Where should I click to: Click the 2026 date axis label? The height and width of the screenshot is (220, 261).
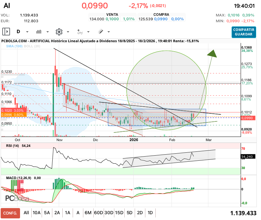(134, 140)
